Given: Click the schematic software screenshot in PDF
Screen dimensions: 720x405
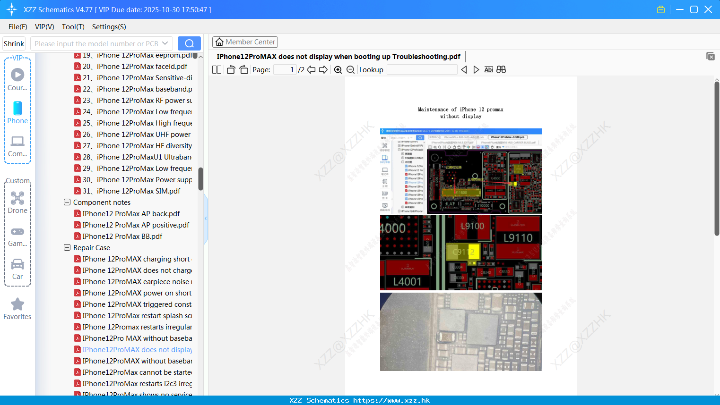Looking at the screenshot, I should tap(461, 171).
